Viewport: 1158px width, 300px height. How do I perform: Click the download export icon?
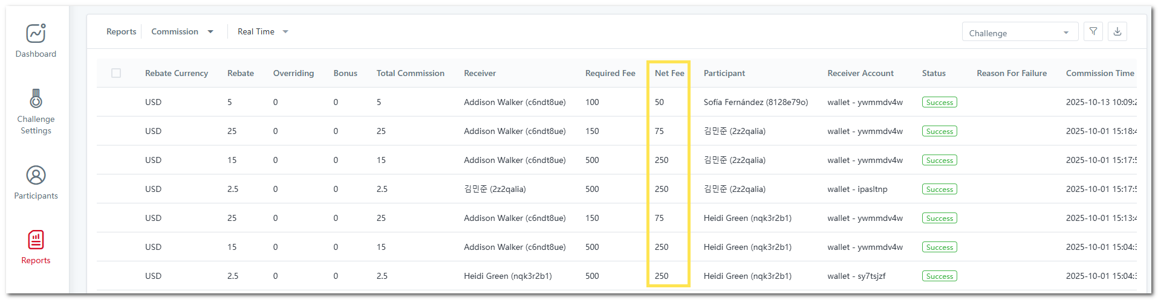click(1117, 31)
